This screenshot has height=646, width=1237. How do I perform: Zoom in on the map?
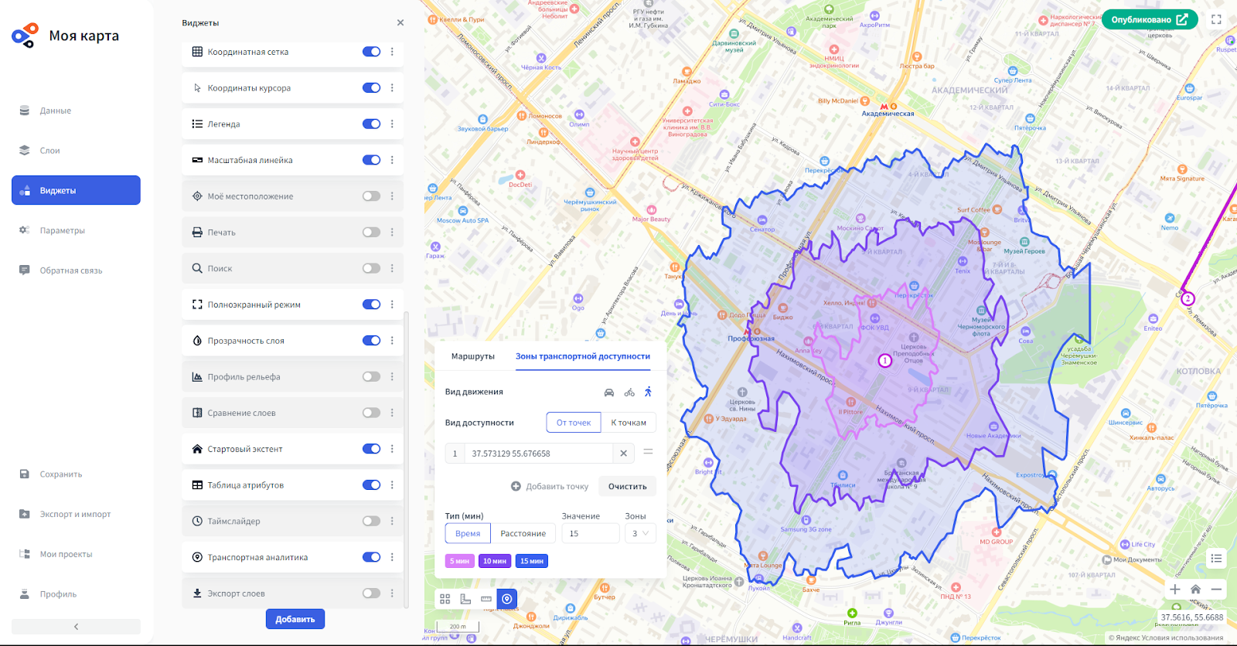pyautogui.click(x=1174, y=589)
